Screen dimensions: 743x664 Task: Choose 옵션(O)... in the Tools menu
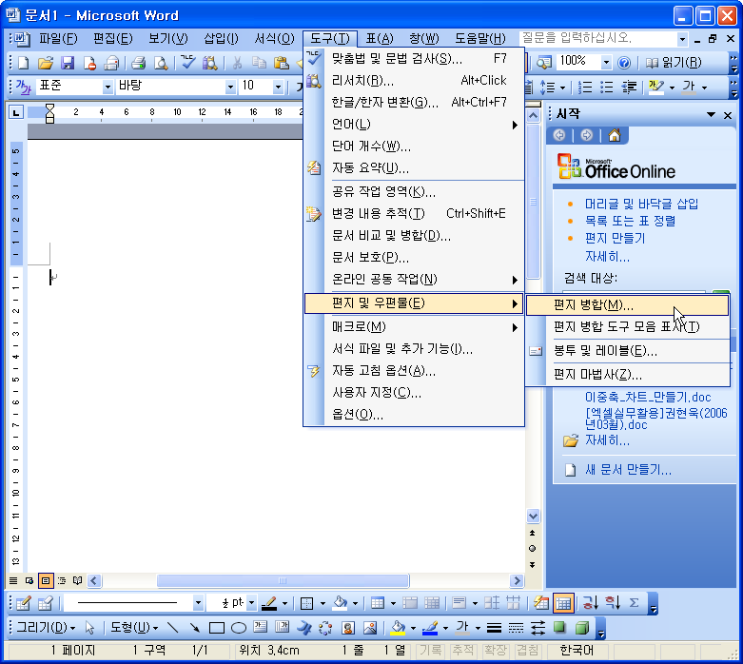pos(414,415)
